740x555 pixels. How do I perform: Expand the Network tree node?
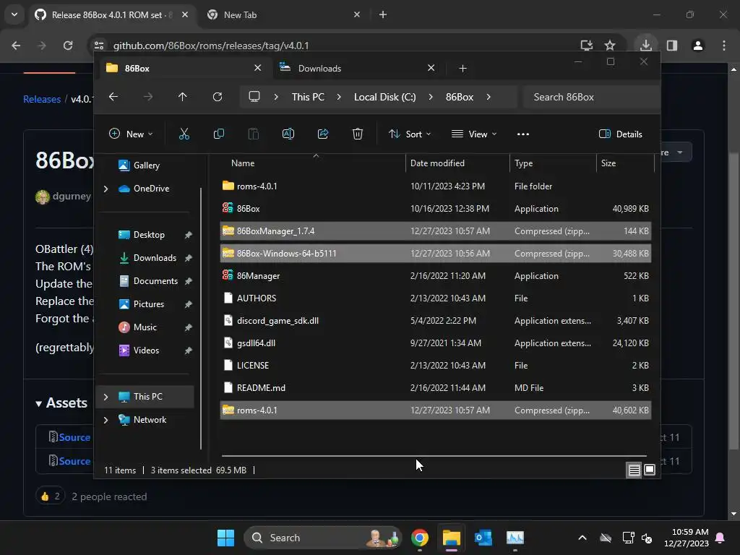106,420
